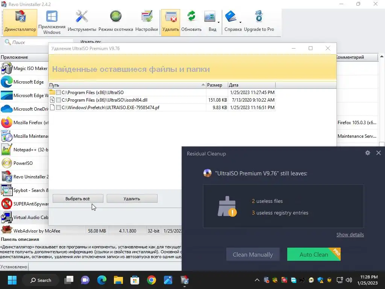The image size is (385, 289).
Task: Open taskbar Search box
Action: (41, 280)
